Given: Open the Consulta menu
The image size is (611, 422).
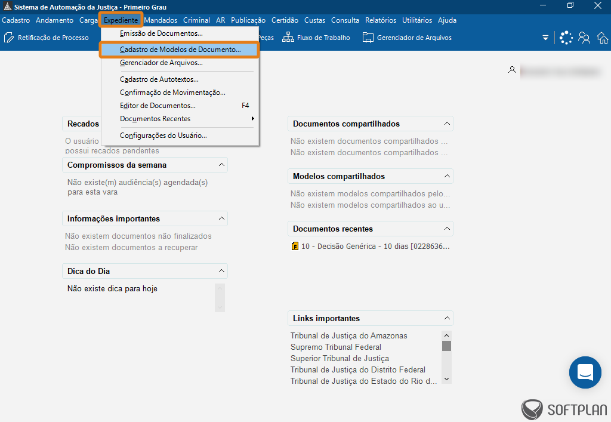Looking at the screenshot, I should click(x=345, y=20).
